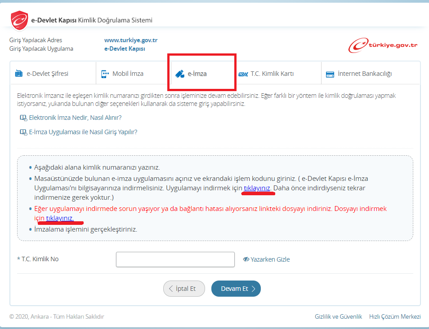429x329 pixels.
Task: Open the www.turkiye.gov.tr address link
Action: pyautogui.click(x=131, y=40)
